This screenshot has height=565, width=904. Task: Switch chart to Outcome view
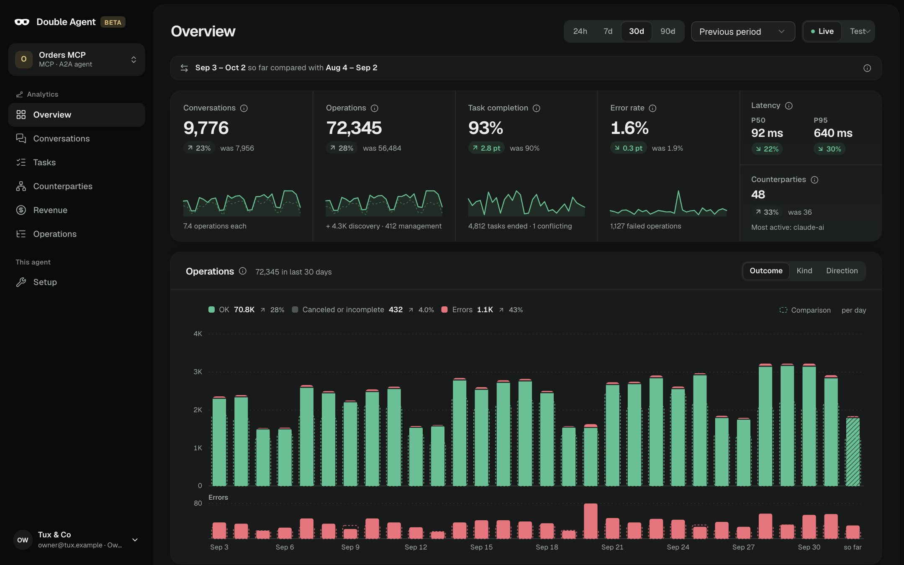[x=766, y=271]
